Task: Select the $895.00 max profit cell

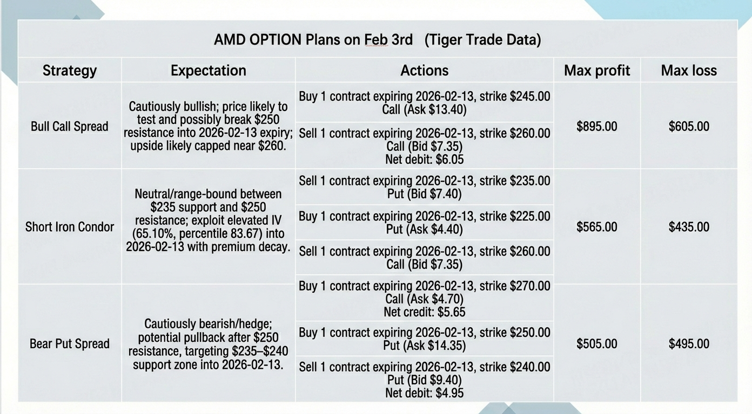Action: (597, 127)
